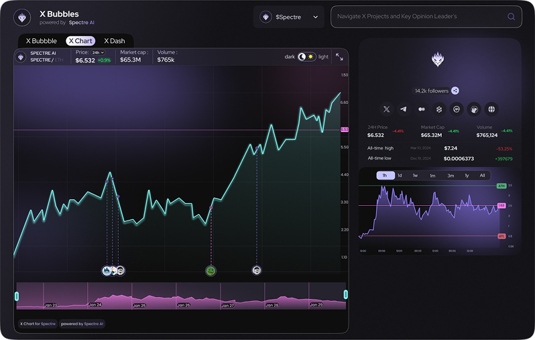
Task: Select the 1h range on the mini chart
Action: click(385, 176)
